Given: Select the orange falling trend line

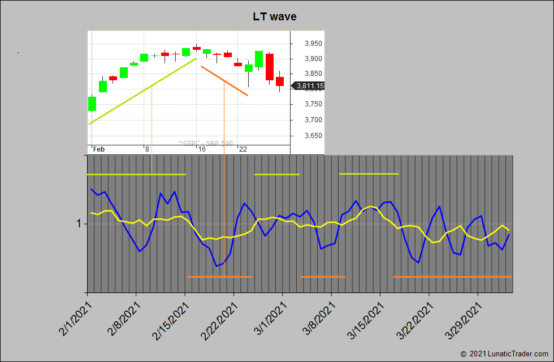Looking at the screenshot, I should click(x=224, y=81).
